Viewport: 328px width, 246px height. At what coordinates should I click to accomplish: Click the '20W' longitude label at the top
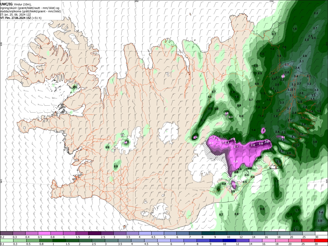click(x=136, y=1)
